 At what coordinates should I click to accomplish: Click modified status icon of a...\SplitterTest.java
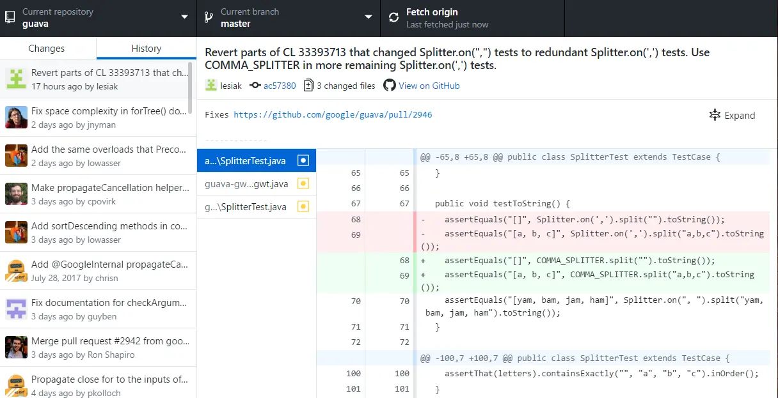(303, 161)
